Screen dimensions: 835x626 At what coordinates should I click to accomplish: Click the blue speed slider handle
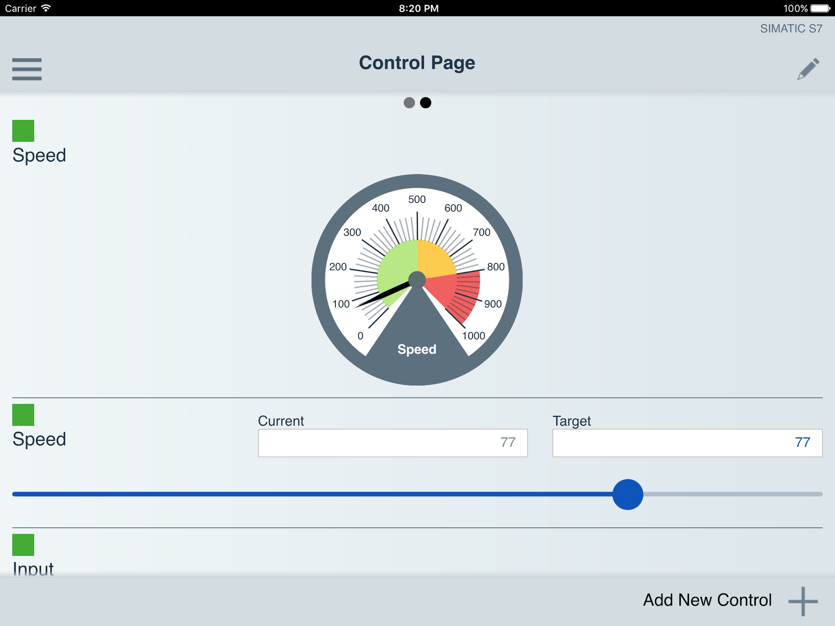tap(627, 494)
